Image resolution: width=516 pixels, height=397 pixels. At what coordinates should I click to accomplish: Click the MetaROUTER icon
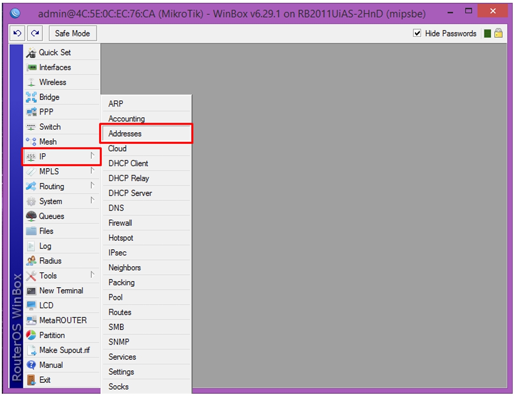[31, 320]
